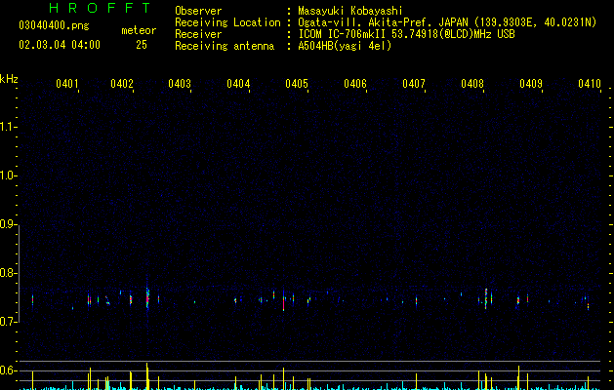Click the 0404 time marker
The height and width of the screenshot is (390, 614).
coord(238,83)
